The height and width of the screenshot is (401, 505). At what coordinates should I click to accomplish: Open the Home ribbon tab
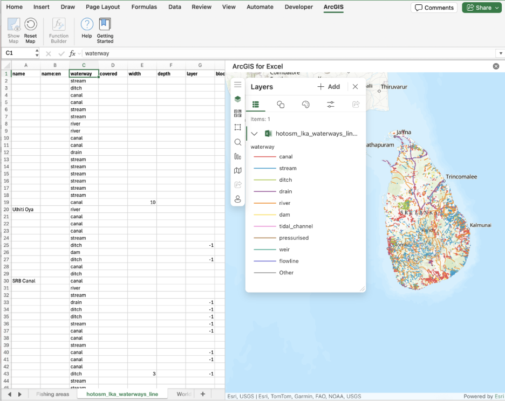click(15, 7)
